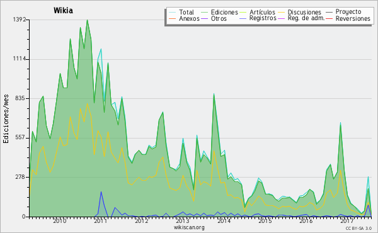378x233 pixels.
Task: Click the 2013 x-axis label
Action: tap(183, 221)
